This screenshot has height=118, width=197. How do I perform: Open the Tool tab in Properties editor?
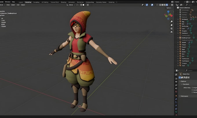(x=176, y=74)
